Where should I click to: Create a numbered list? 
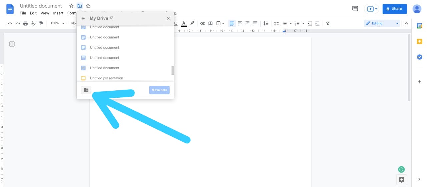click(298, 23)
